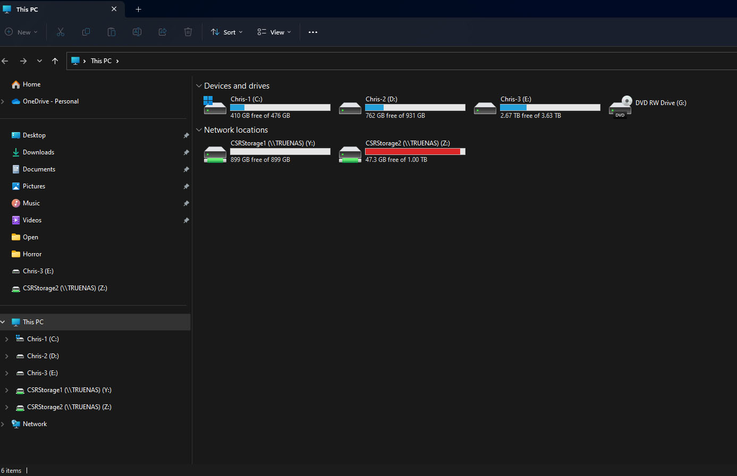The height and width of the screenshot is (476, 737).
Task: Open the See more ellipsis menu
Action: (x=313, y=32)
